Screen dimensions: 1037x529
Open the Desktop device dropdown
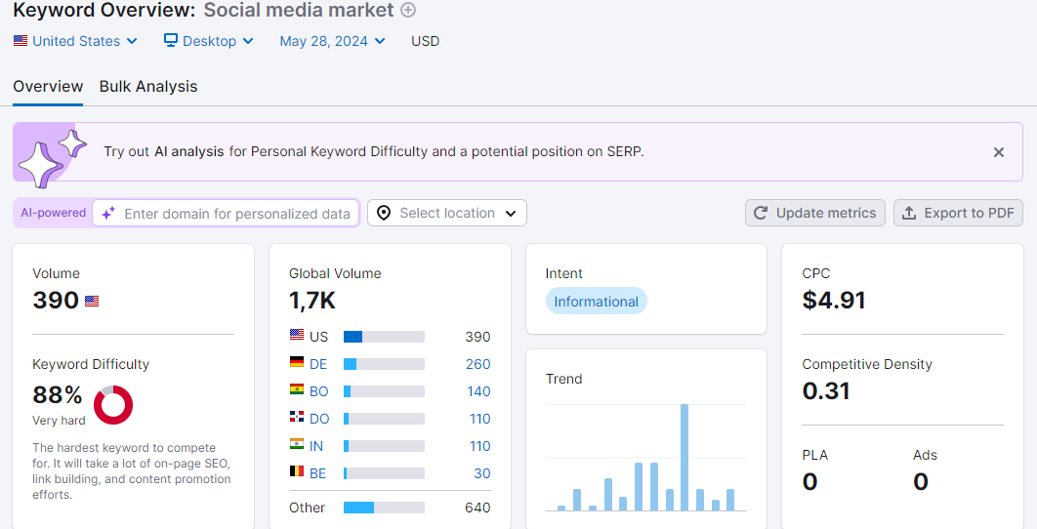pyautogui.click(x=209, y=41)
